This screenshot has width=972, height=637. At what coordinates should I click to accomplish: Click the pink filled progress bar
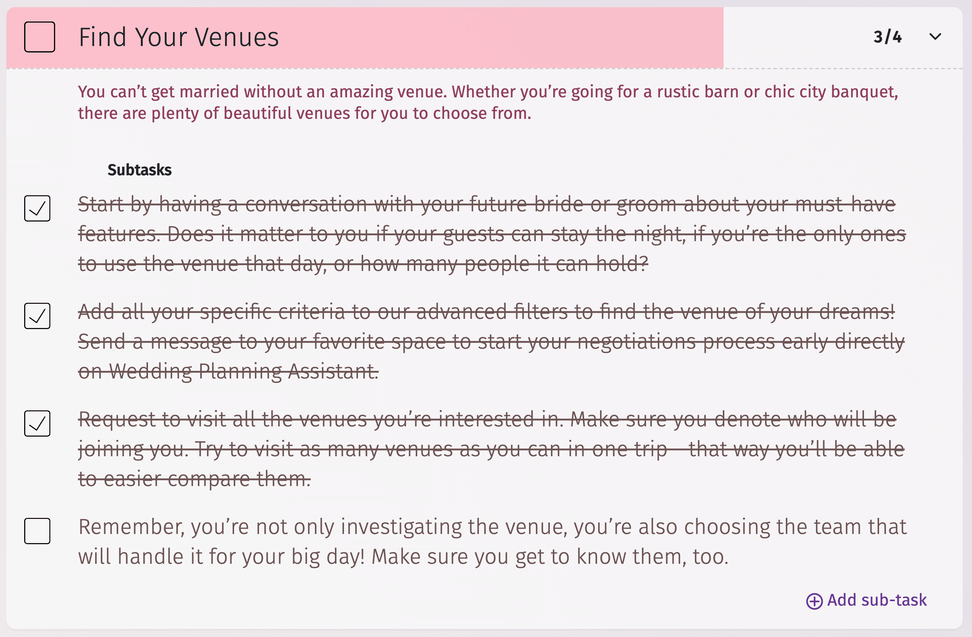point(490,37)
